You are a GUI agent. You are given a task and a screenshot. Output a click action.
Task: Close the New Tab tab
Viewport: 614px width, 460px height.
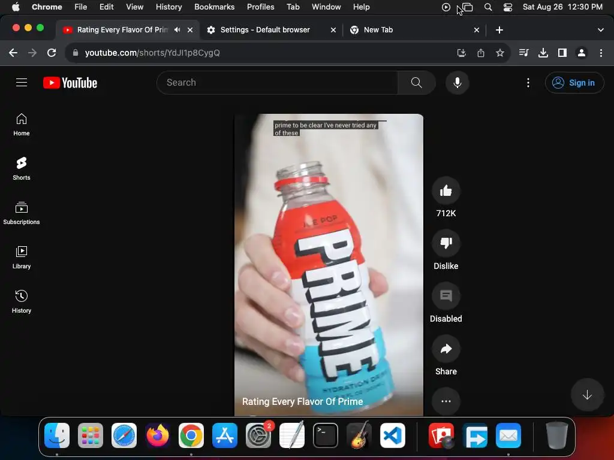click(x=477, y=30)
